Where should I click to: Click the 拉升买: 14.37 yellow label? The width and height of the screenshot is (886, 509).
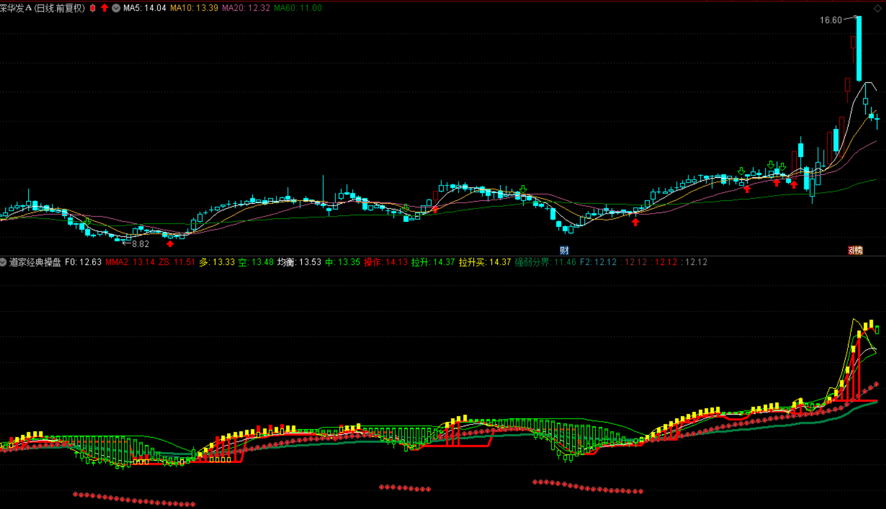(484, 262)
